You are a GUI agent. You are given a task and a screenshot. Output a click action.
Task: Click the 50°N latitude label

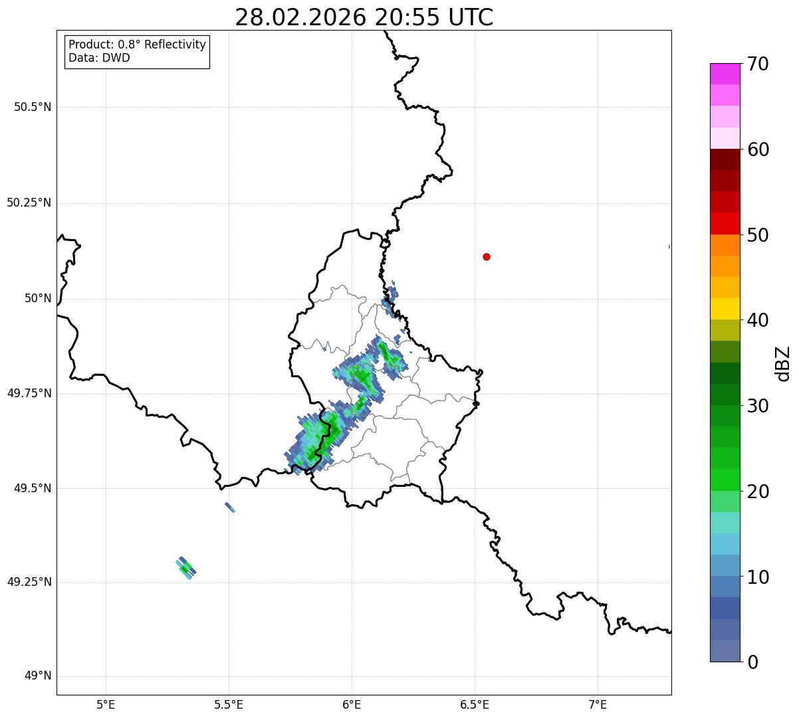click(x=38, y=298)
